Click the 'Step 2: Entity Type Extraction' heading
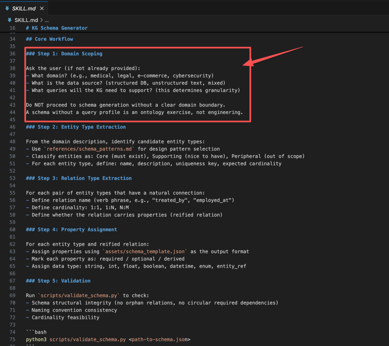389x346 pixels. [x=76, y=127]
